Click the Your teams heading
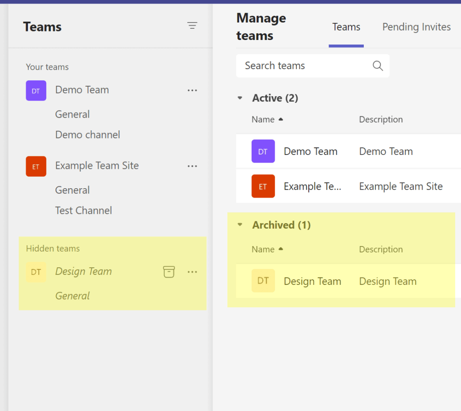The image size is (461, 411). point(47,67)
